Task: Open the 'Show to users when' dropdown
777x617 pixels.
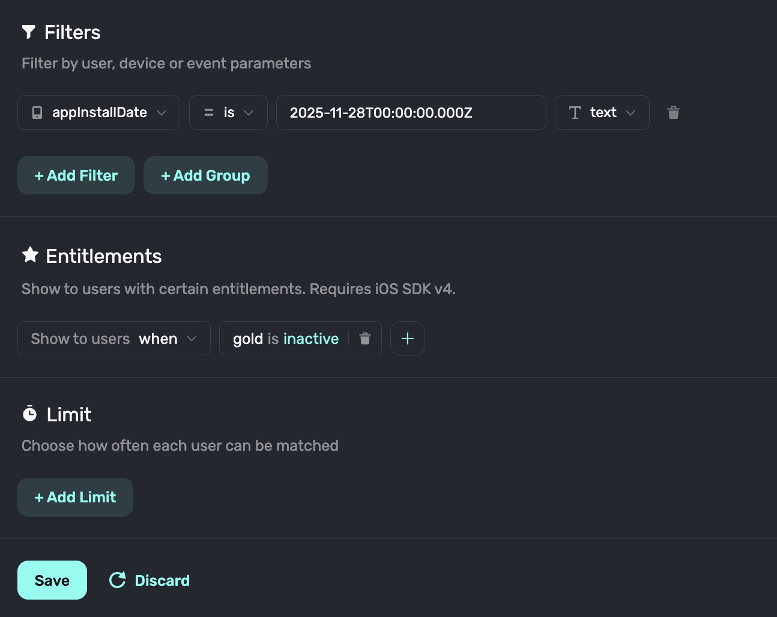Action: (114, 339)
